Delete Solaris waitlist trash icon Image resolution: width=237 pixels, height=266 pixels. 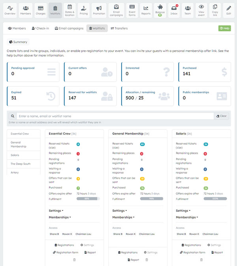coord(201,260)
